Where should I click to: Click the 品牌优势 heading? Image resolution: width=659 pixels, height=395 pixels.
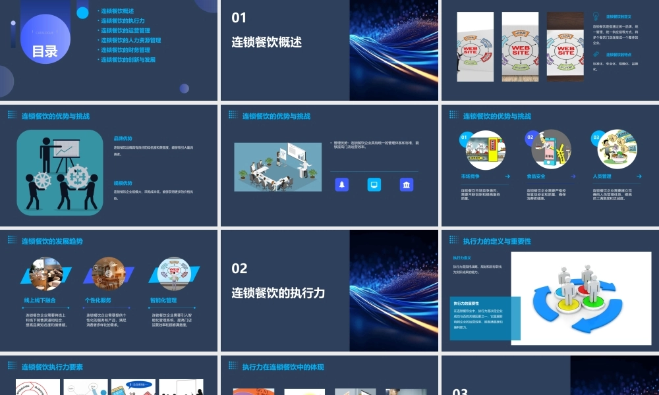pyautogui.click(x=123, y=138)
